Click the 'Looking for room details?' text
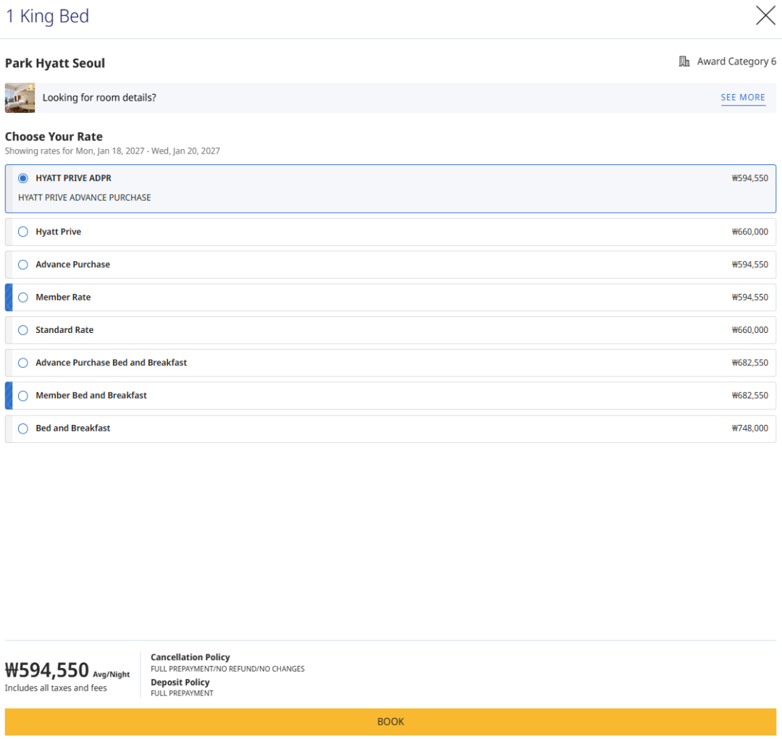Image resolution: width=782 pixels, height=739 pixels. coord(99,98)
